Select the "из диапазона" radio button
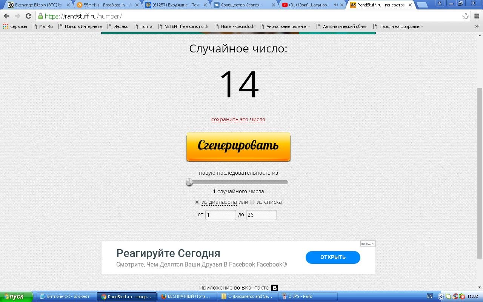 point(197,202)
